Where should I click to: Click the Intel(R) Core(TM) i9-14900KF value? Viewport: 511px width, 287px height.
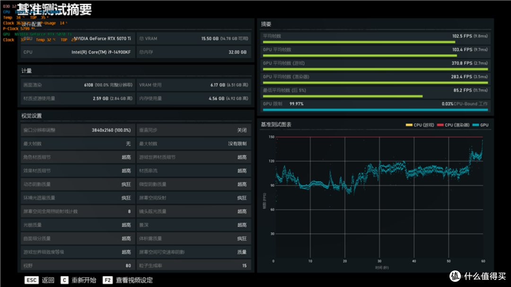(101, 52)
